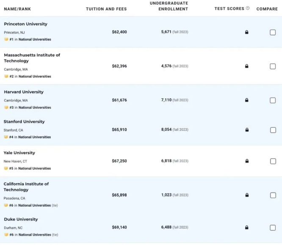Open the Stanford University profile link

click(x=24, y=122)
